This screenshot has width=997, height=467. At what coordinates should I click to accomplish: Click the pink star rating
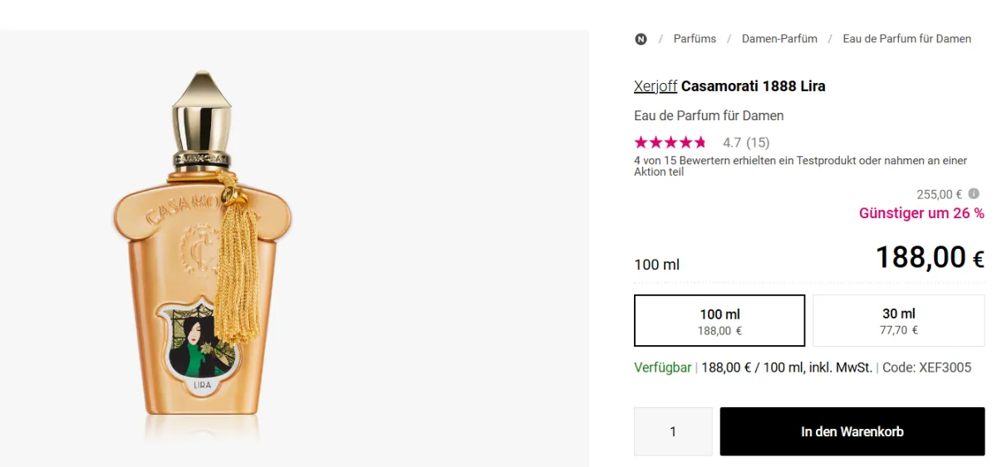pyautogui.click(x=670, y=143)
